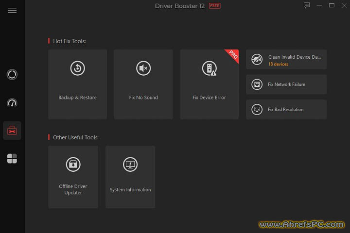Click the Backup & Restore circular arrow icon
The width and height of the screenshot is (350, 233).
pos(77,68)
